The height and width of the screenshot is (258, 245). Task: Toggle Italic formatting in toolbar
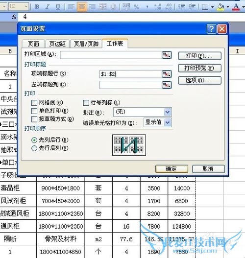click(x=48, y=7)
